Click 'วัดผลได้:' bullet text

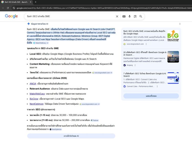(x=34, y=73)
